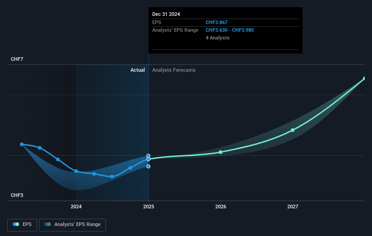Select the 2026 forecast EPS data point

click(x=221, y=152)
